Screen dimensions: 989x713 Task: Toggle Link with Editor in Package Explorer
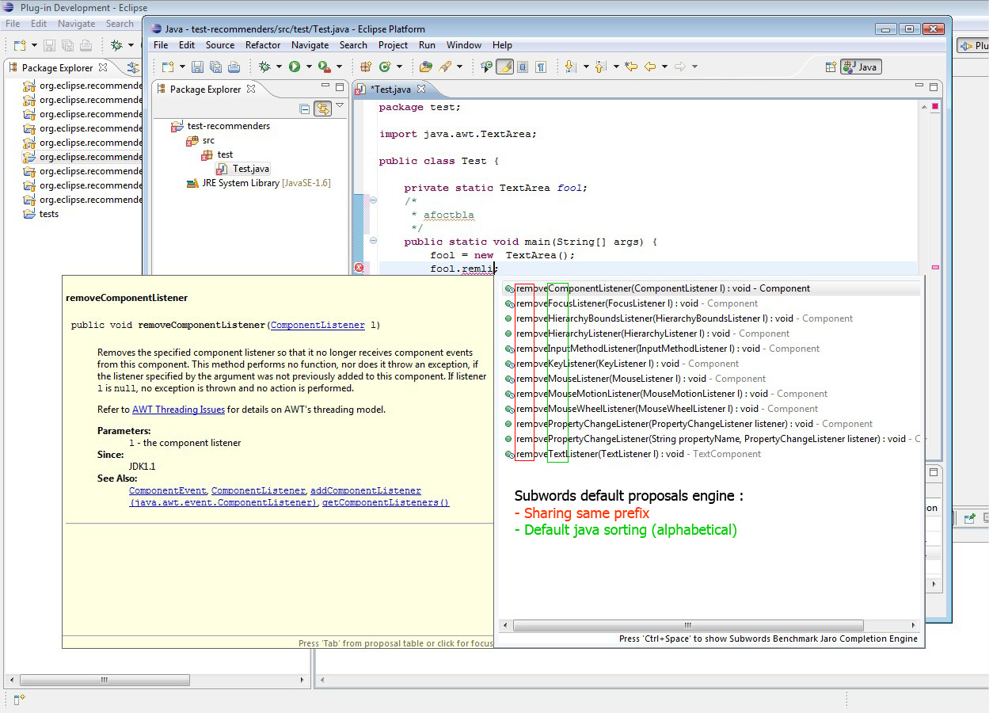pos(322,109)
